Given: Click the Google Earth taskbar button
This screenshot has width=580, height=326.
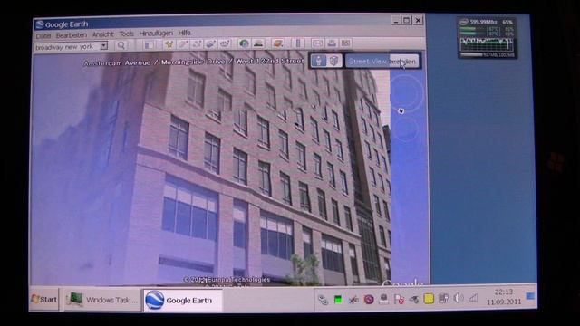Looking at the screenshot, I should tap(183, 300).
